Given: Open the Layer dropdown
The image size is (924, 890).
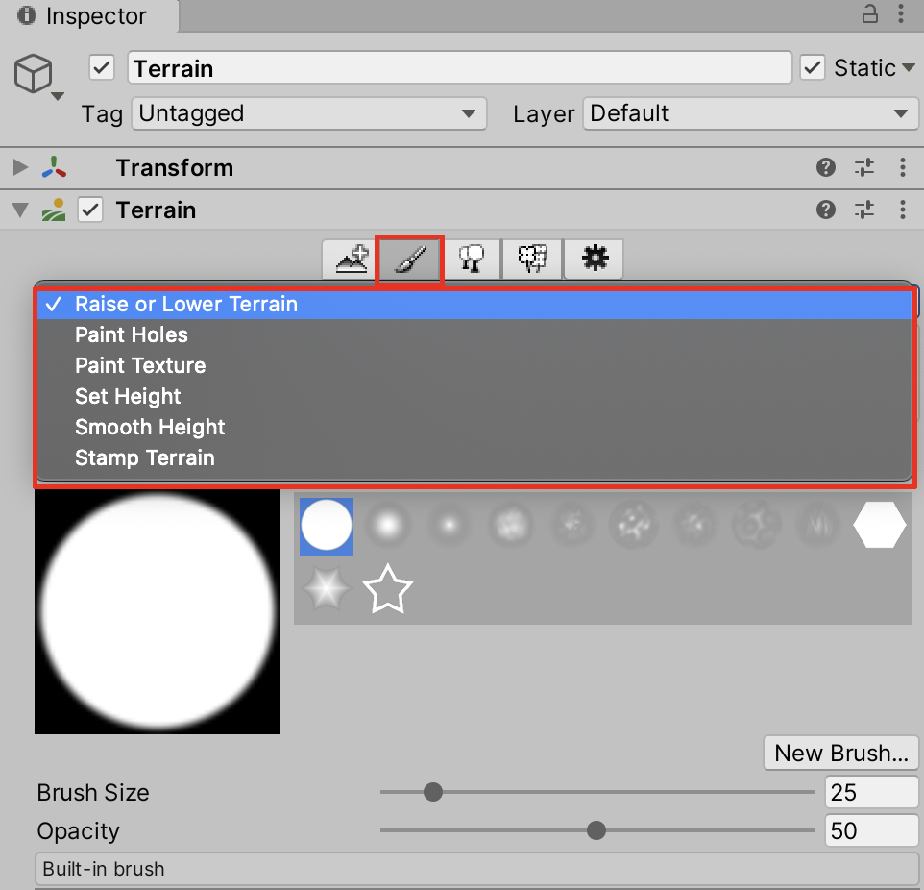Looking at the screenshot, I should pyautogui.click(x=749, y=113).
